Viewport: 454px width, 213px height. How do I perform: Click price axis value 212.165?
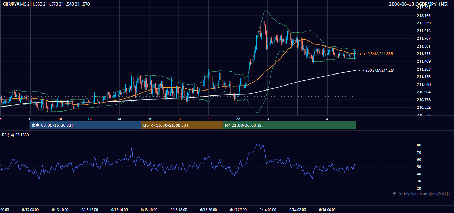coord(423,16)
